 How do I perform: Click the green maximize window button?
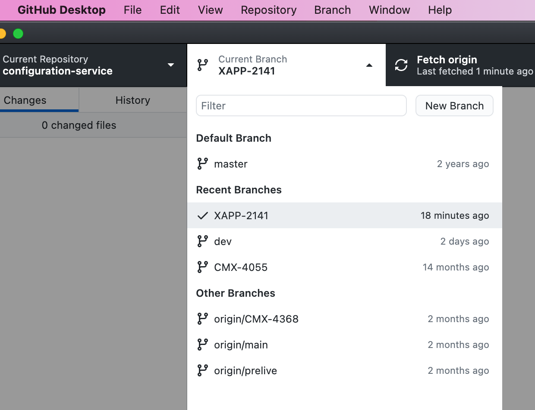18,34
